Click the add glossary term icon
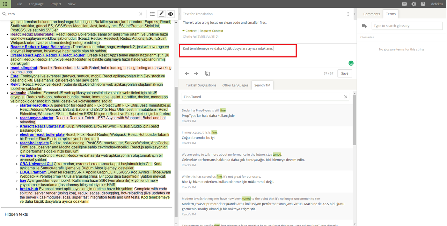 pos(364,26)
